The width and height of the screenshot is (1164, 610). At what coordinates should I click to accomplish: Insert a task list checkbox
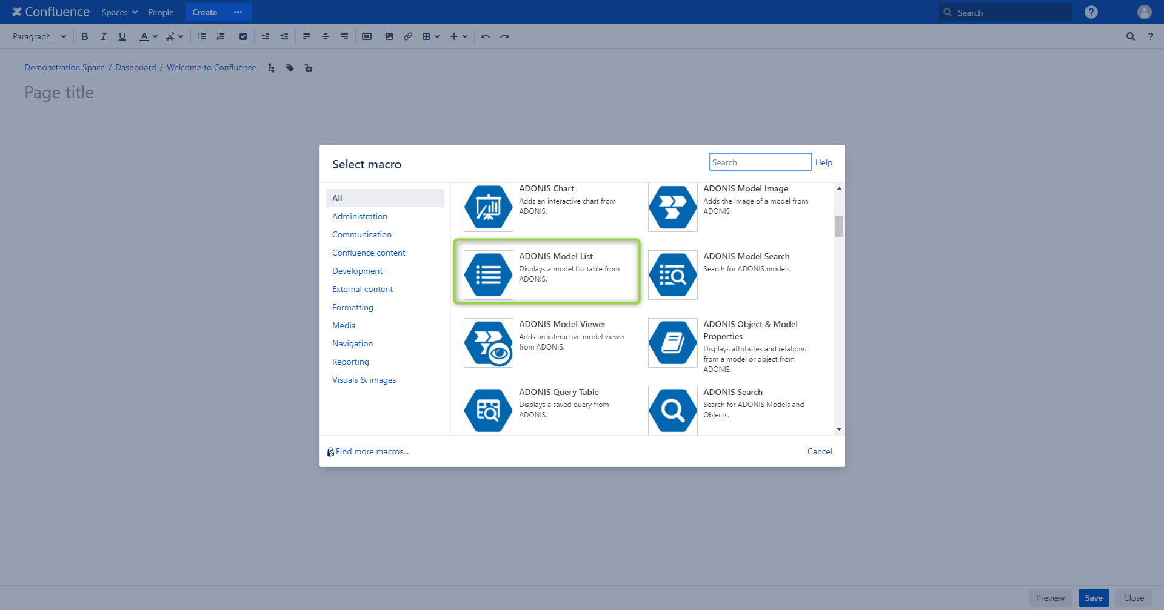(243, 36)
